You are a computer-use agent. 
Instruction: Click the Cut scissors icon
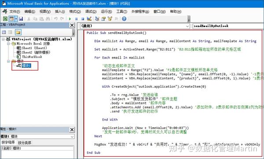click(29, 18)
